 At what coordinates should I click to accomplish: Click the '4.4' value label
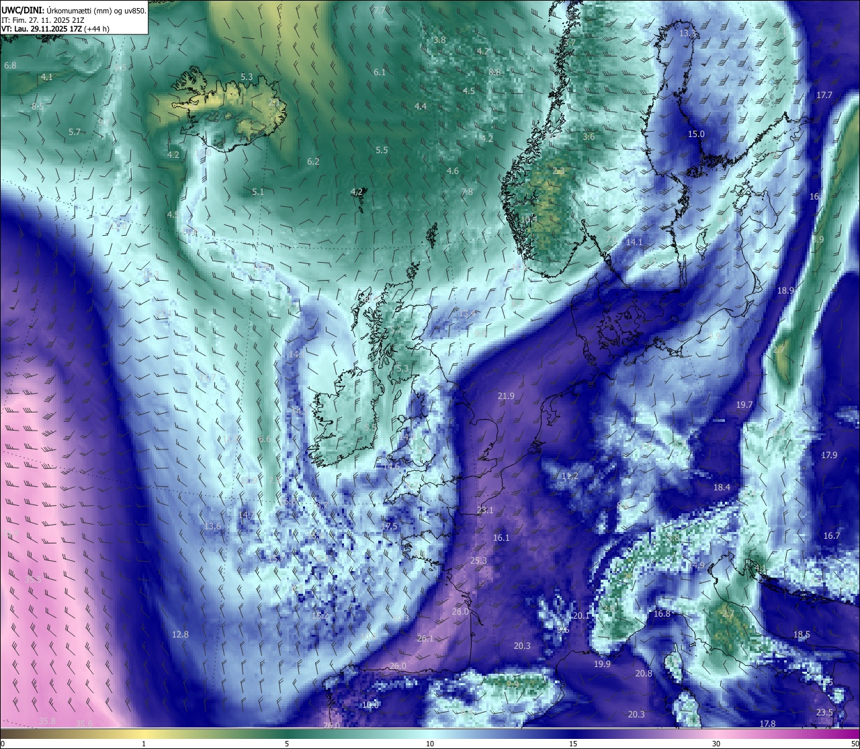pos(421,106)
